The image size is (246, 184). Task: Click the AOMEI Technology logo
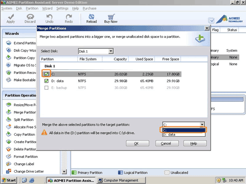tap(229, 19)
